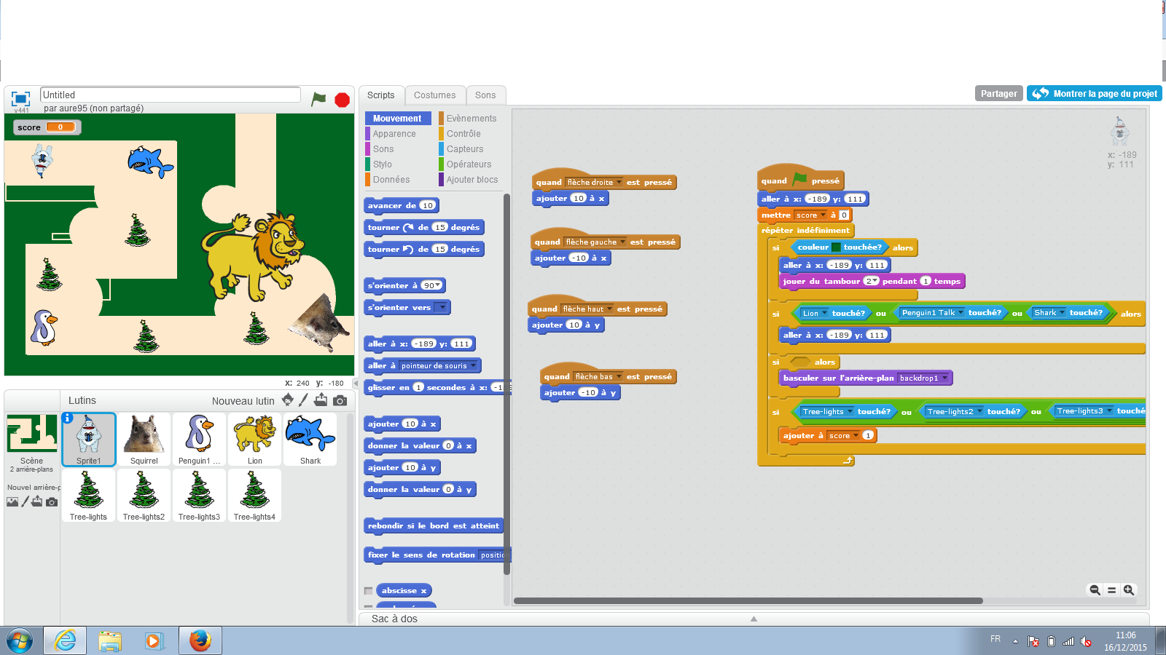The height and width of the screenshot is (655, 1166).
Task: Open the "s'orienter vers" target dropdown
Action: tap(442, 308)
